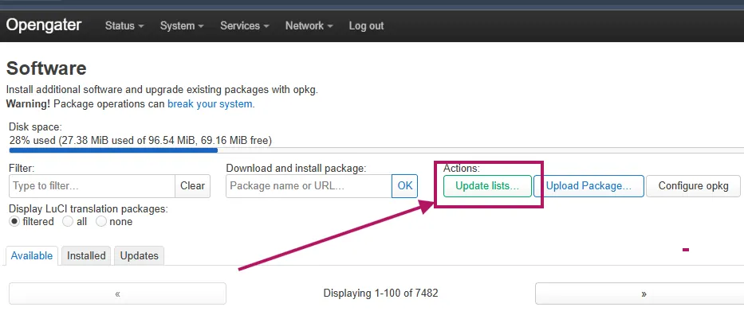Screen dimensions: 744x315
Task: Switch to the Available tab
Action: click(x=32, y=256)
